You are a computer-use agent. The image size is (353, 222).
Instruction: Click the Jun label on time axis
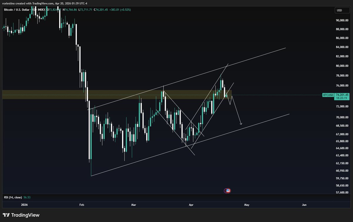pos(304,205)
